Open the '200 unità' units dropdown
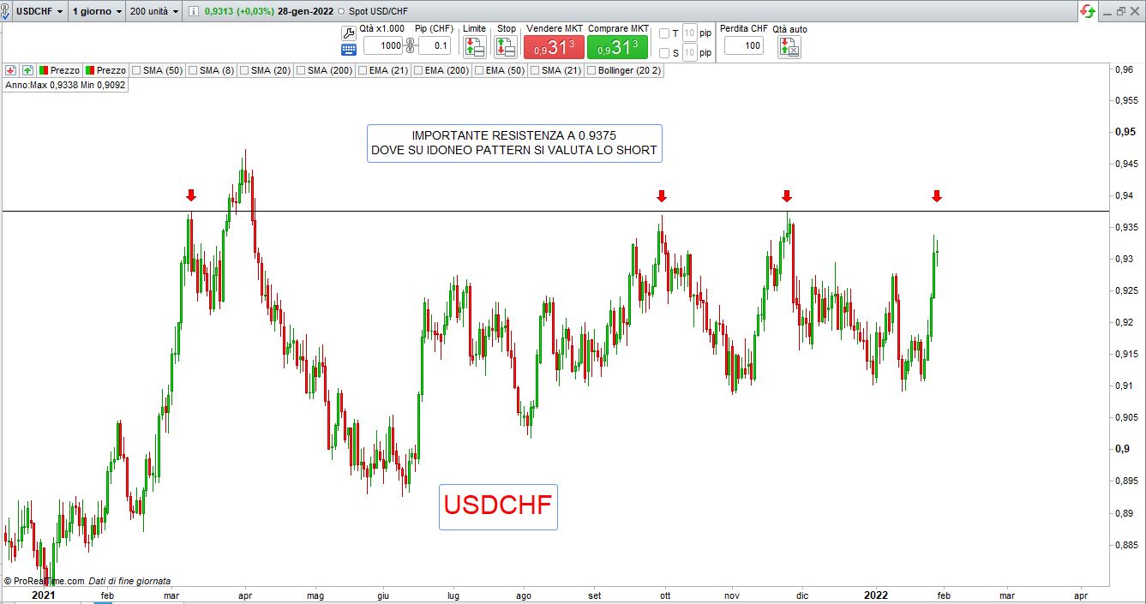Screen dimensions: 1146x604 [154, 11]
